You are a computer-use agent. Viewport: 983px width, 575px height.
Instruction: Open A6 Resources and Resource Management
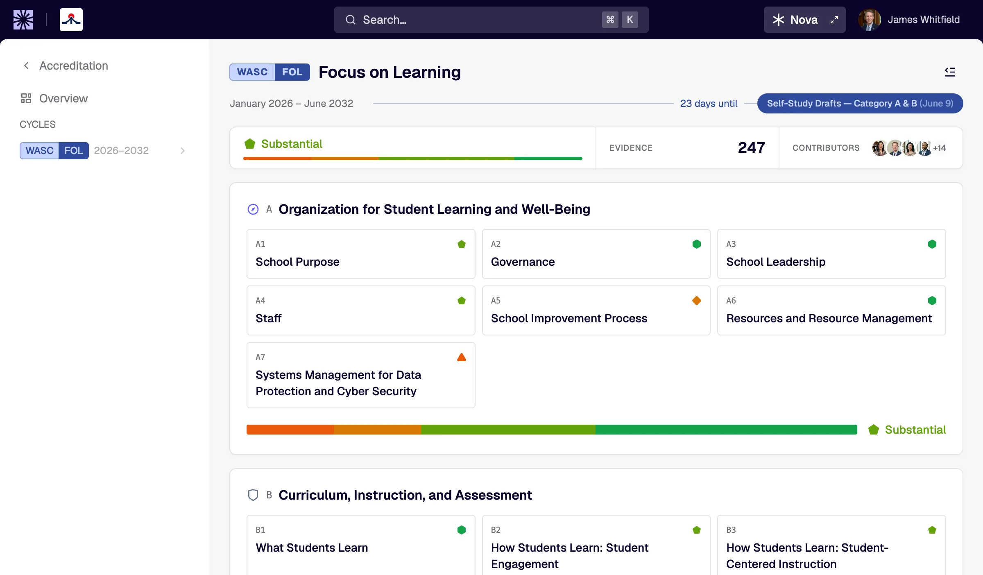[x=831, y=310]
